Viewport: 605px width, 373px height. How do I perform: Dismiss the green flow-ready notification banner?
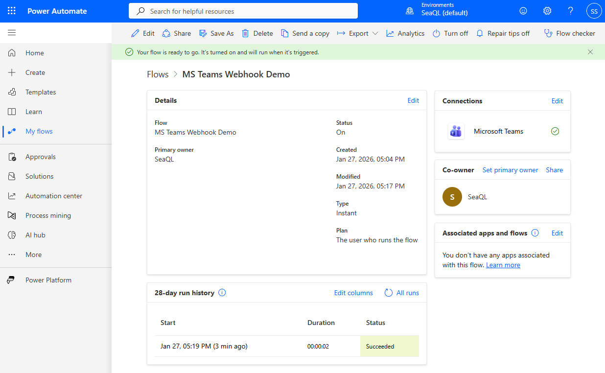click(x=590, y=52)
